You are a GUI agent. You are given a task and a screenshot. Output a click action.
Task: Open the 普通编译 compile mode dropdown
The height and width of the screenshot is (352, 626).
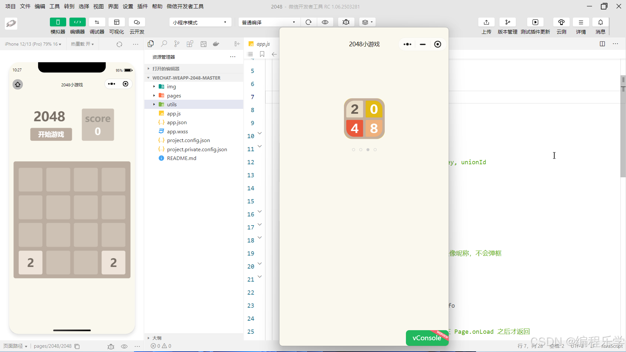click(269, 22)
